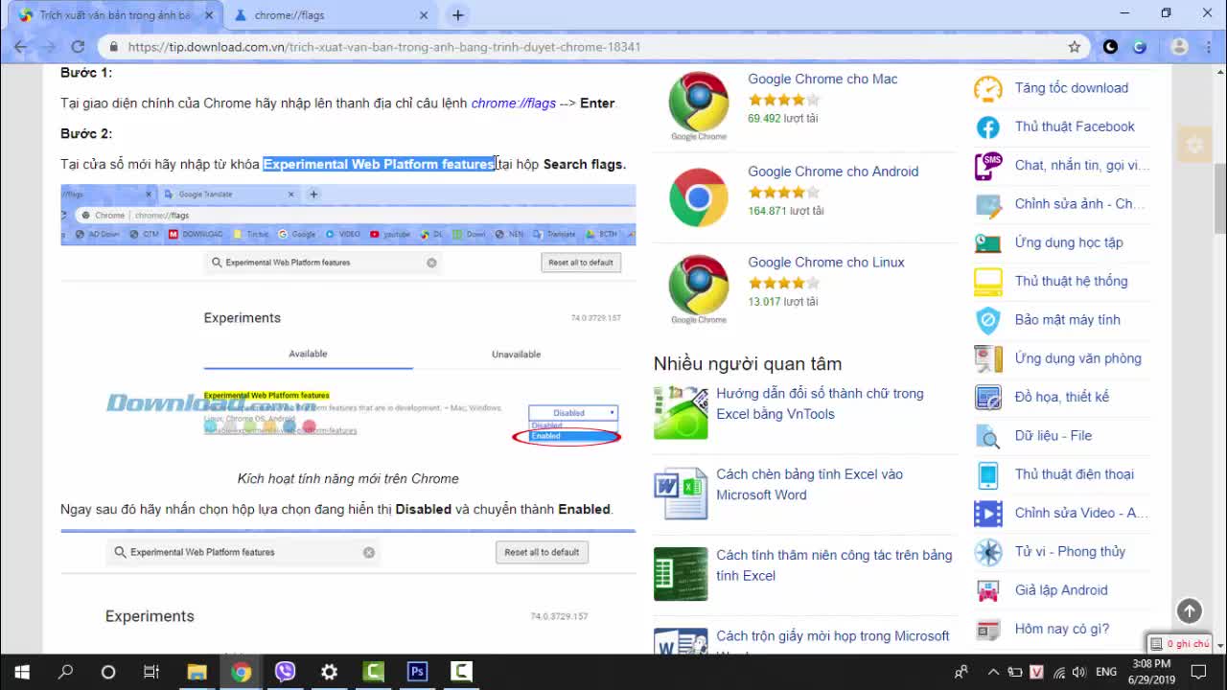Click the scroll-to-top arrow button
1227x690 pixels.
click(x=1189, y=610)
